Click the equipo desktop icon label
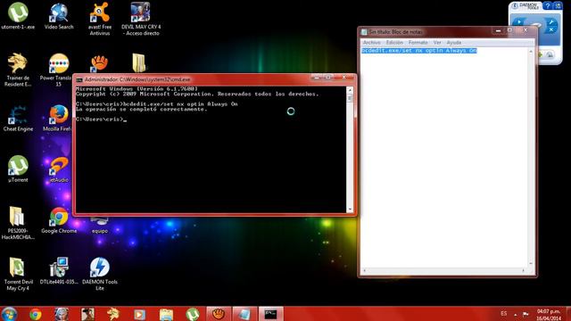The width and height of the screenshot is (571, 321). click(x=100, y=231)
